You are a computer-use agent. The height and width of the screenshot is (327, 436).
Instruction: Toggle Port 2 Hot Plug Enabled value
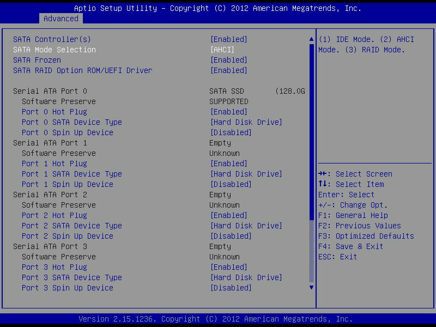229,215
